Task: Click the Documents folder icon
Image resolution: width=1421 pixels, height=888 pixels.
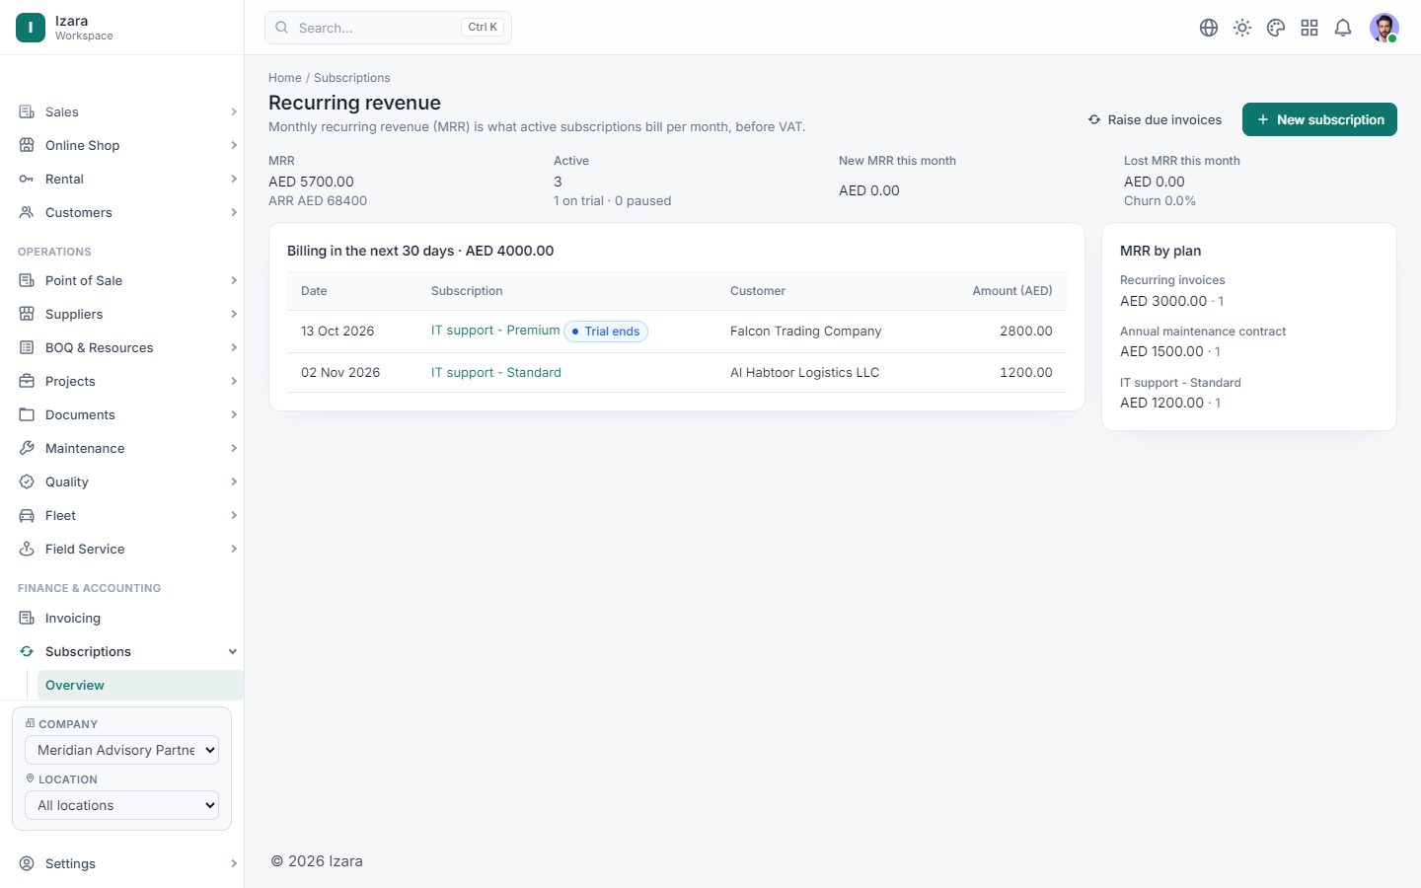Action: [x=27, y=414]
